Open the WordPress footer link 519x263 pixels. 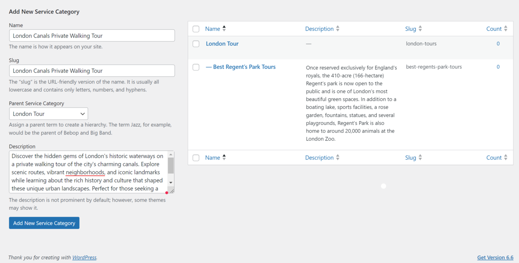tap(84, 257)
